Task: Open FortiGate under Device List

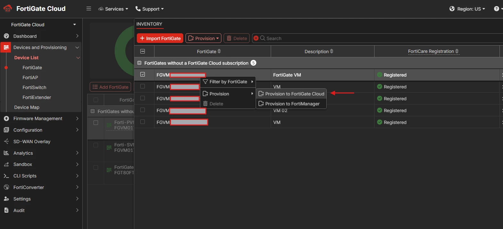Action: (x=32, y=68)
